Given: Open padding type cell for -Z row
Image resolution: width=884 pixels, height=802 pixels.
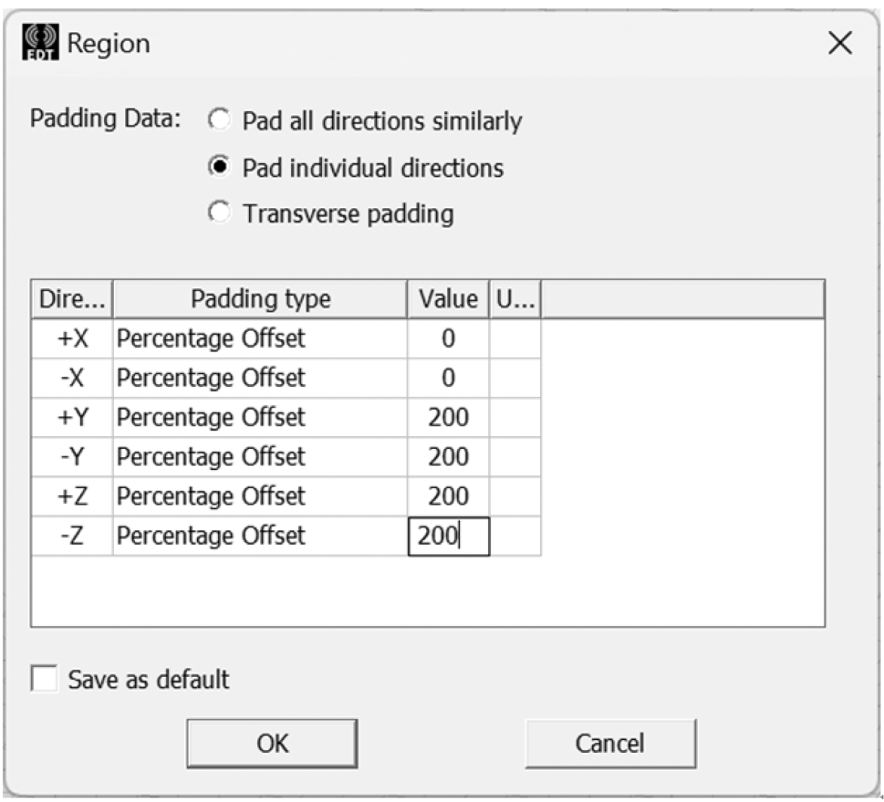Looking at the screenshot, I should [260, 536].
